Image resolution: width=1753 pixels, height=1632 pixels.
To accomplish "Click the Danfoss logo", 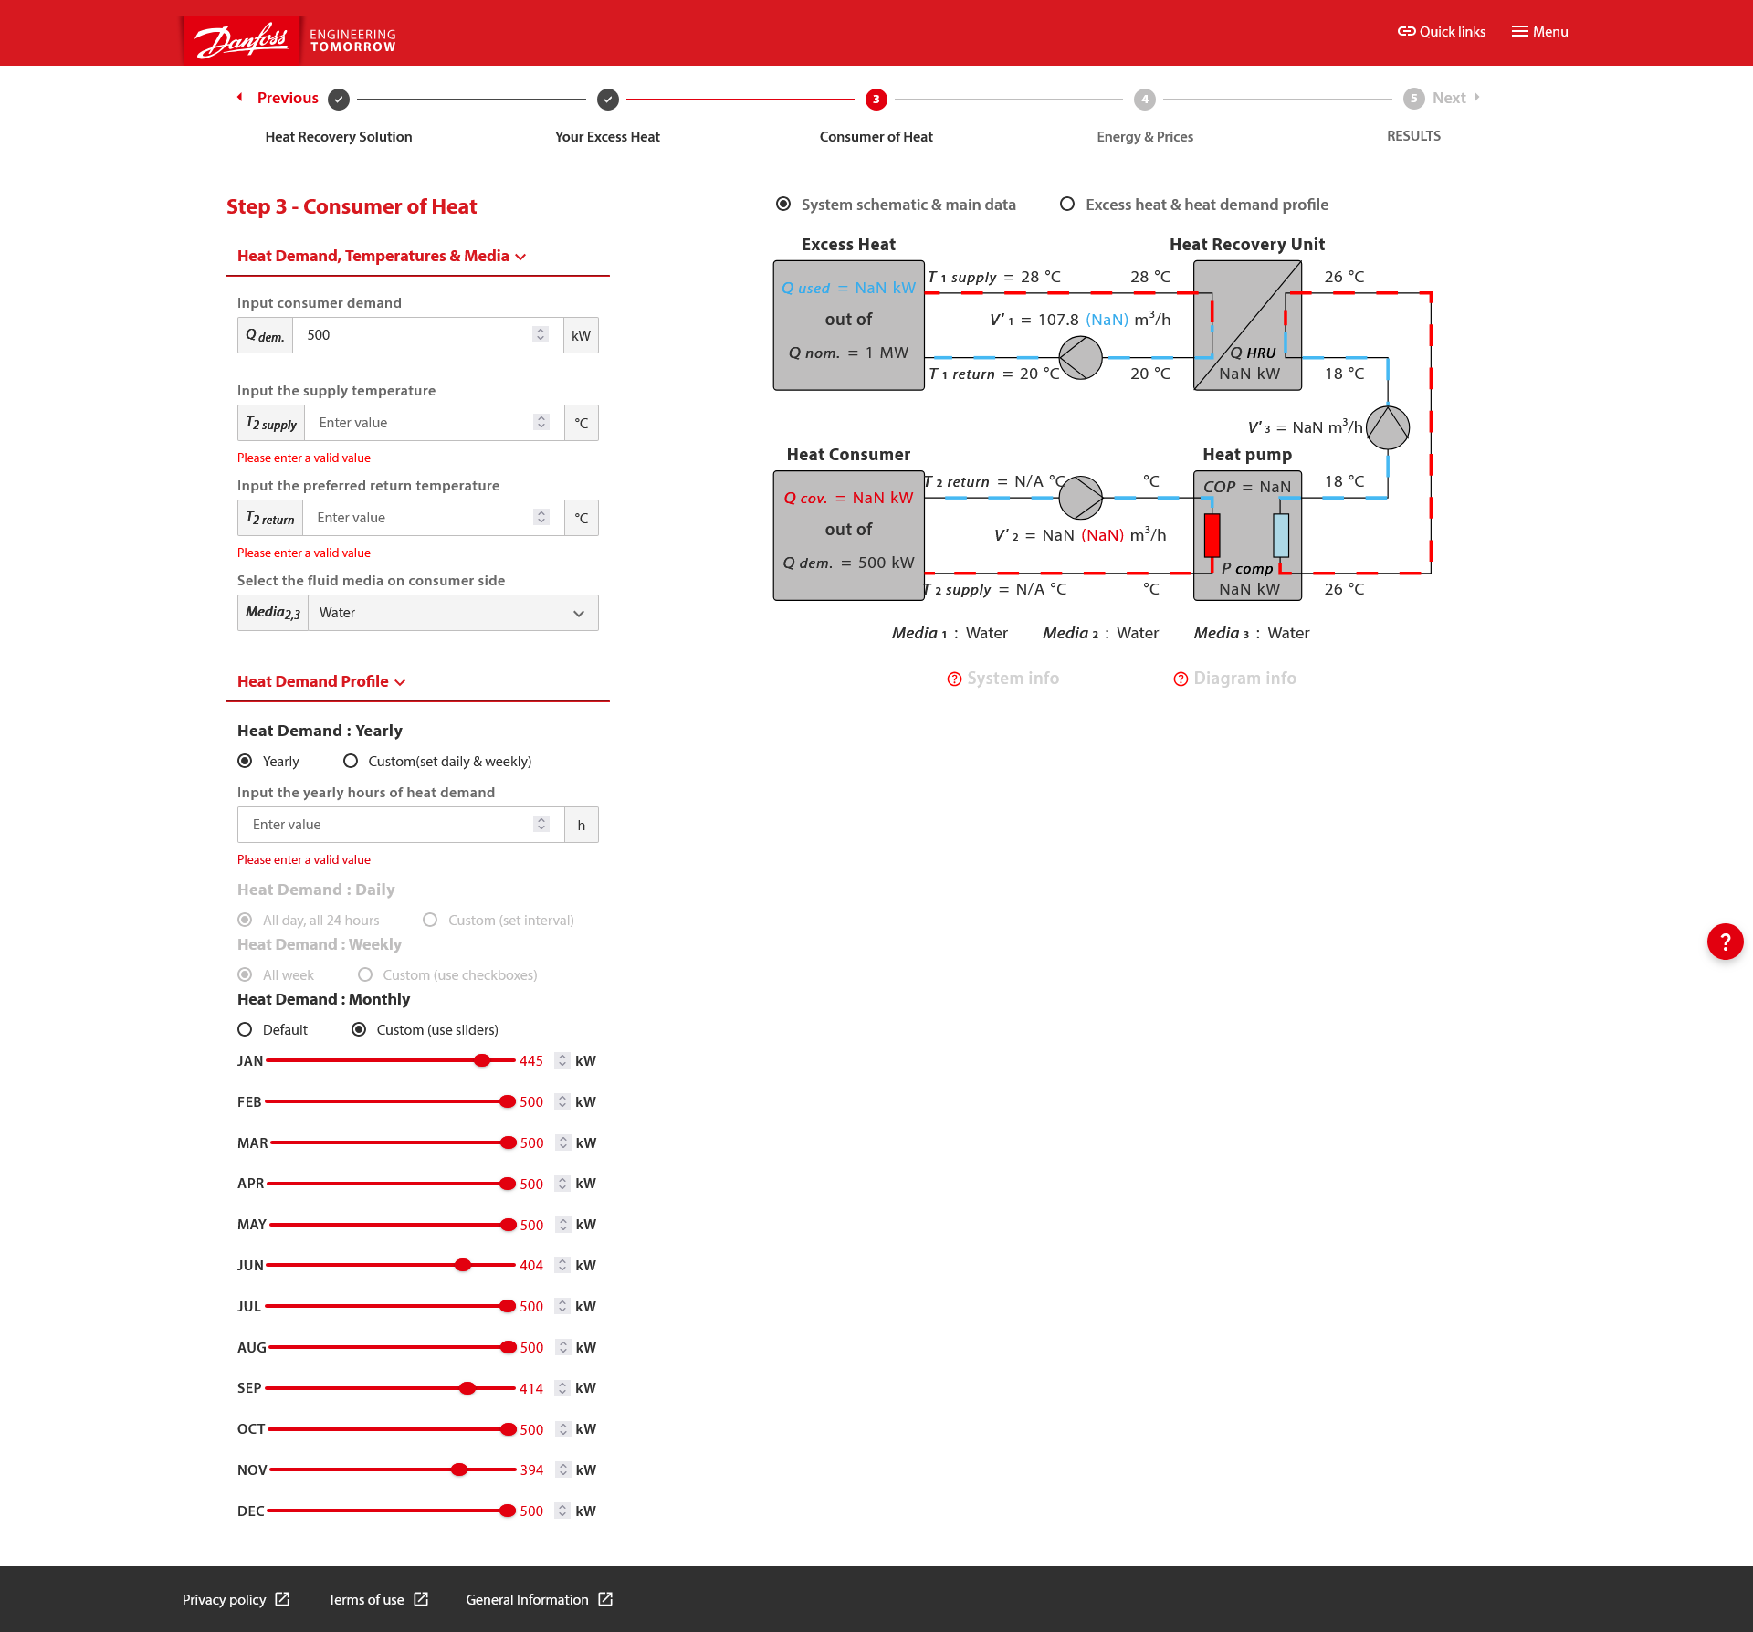I will (242, 40).
